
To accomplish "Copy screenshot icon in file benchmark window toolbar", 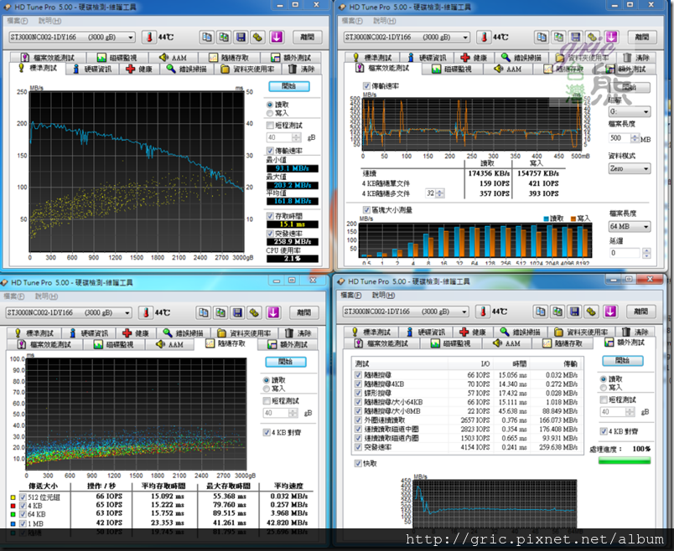I will tap(559, 38).
